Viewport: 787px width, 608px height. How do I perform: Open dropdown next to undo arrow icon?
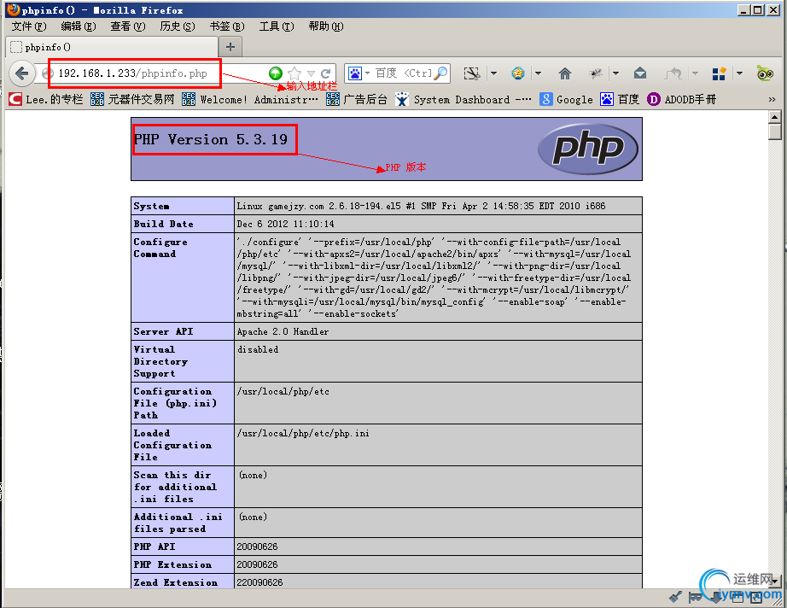[x=695, y=73]
